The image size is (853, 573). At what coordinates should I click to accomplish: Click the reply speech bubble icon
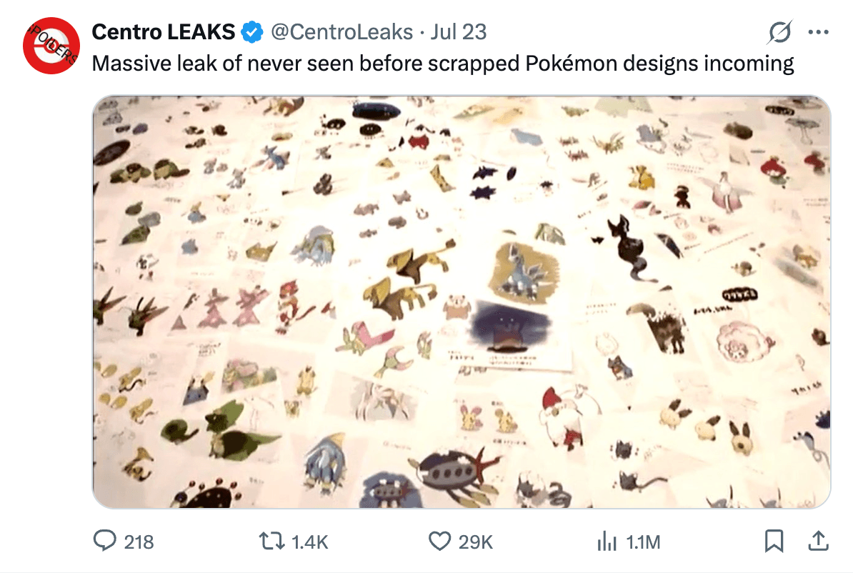pos(104,541)
